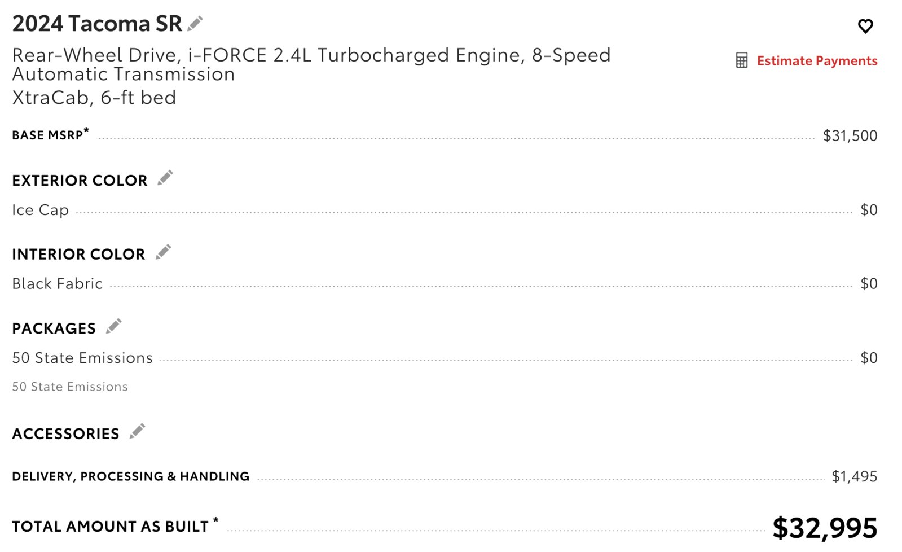The height and width of the screenshot is (552, 902).
Task: Click the Packages section heading
Action: click(54, 328)
